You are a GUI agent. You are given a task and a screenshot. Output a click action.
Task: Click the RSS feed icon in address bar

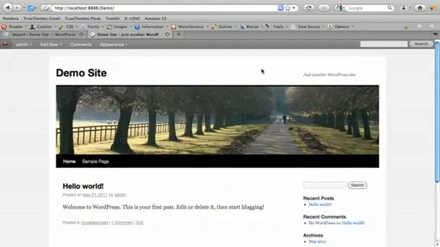click(280, 8)
